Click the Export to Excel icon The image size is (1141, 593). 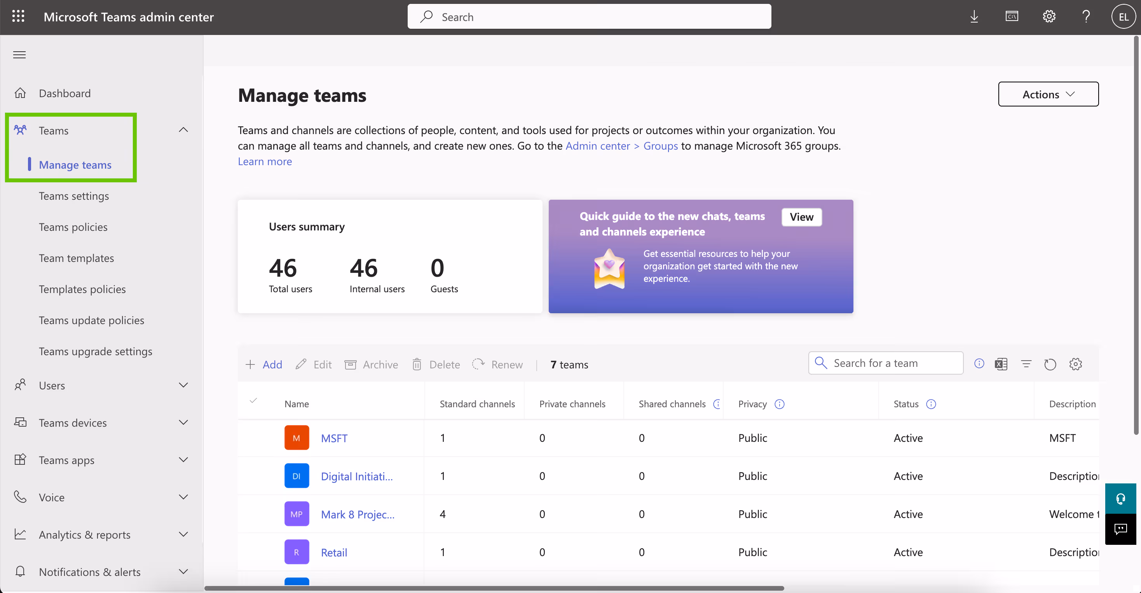point(1001,364)
